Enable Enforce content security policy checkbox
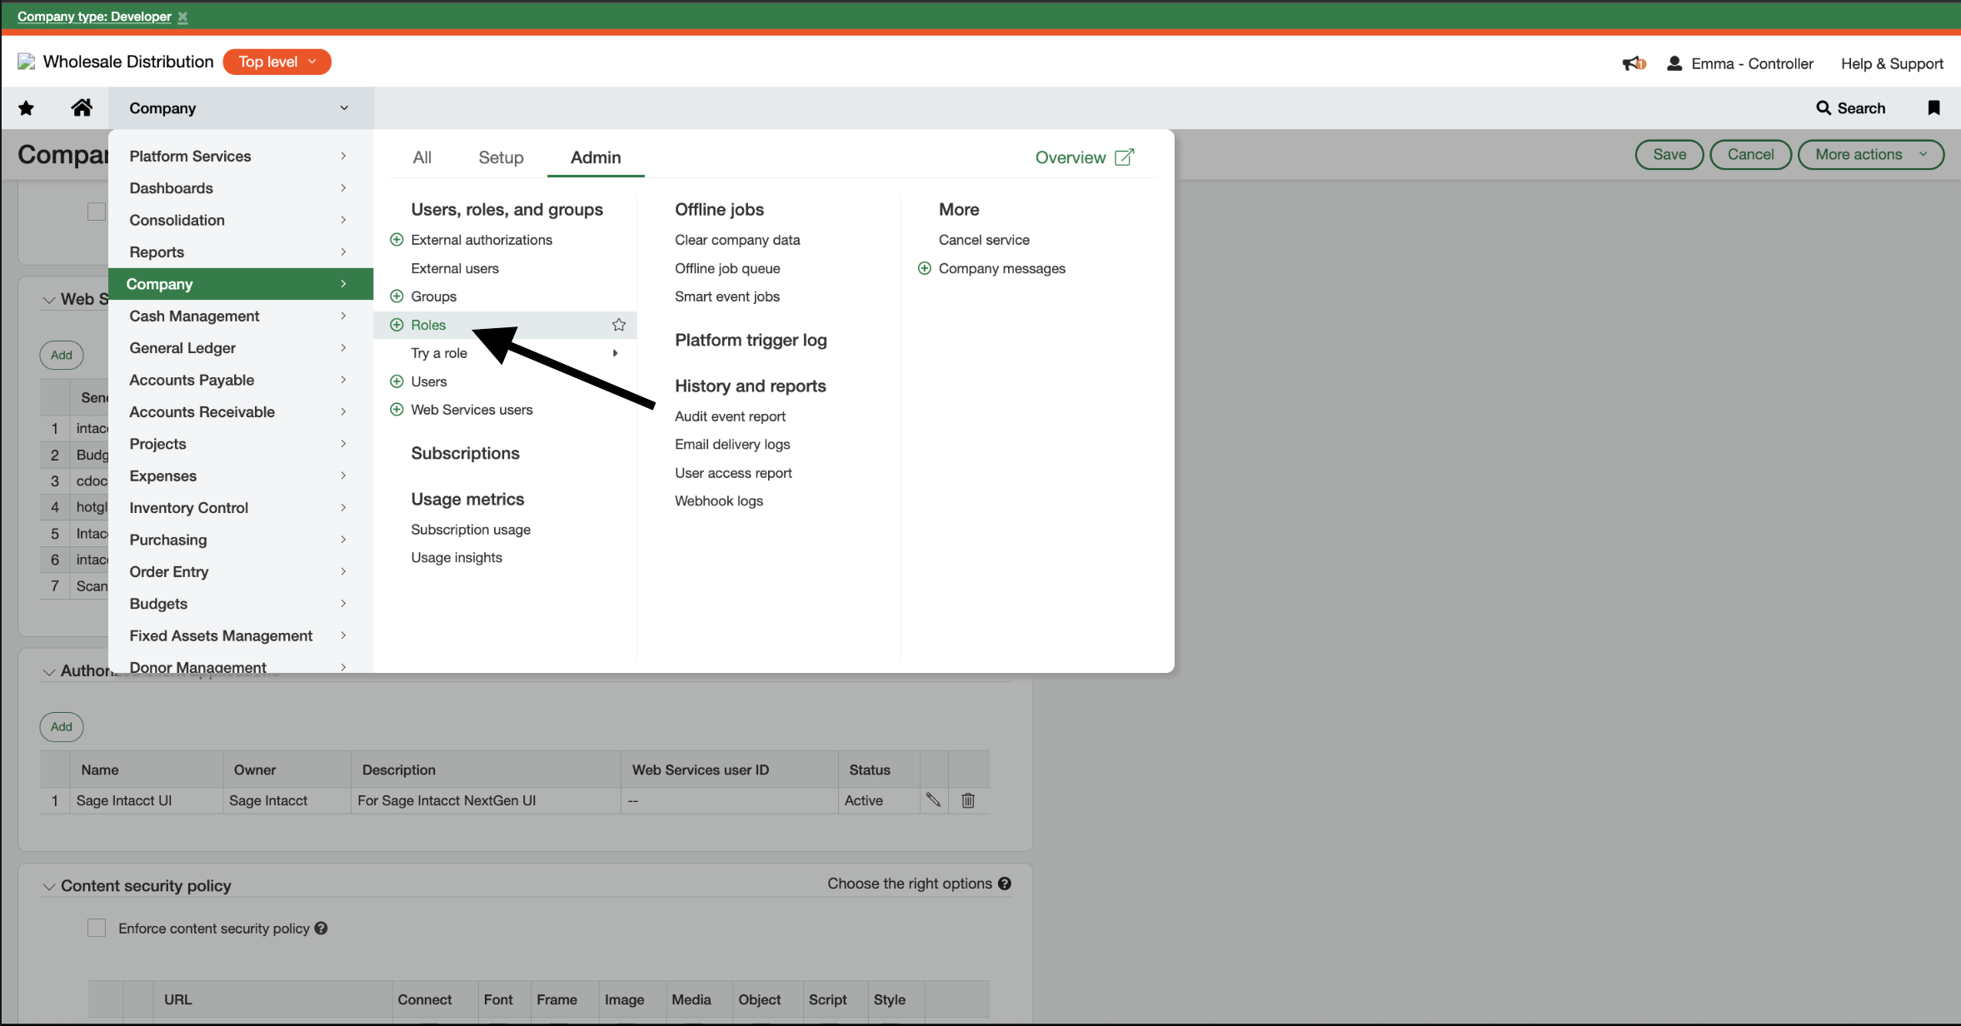The image size is (1961, 1026). pyautogui.click(x=97, y=928)
